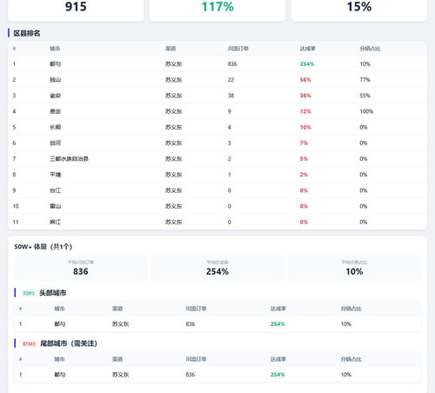This screenshot has height=393, width=435.
Task: Click the 12% rate in 贵定 row
Action: 305,111
